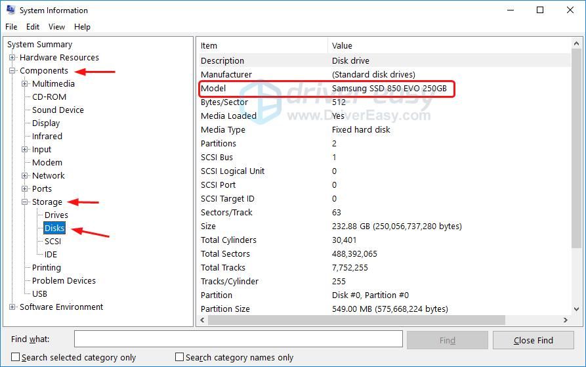Click inside the Find what text field
The width and height of the screenshot is (586, 367).
238,339
